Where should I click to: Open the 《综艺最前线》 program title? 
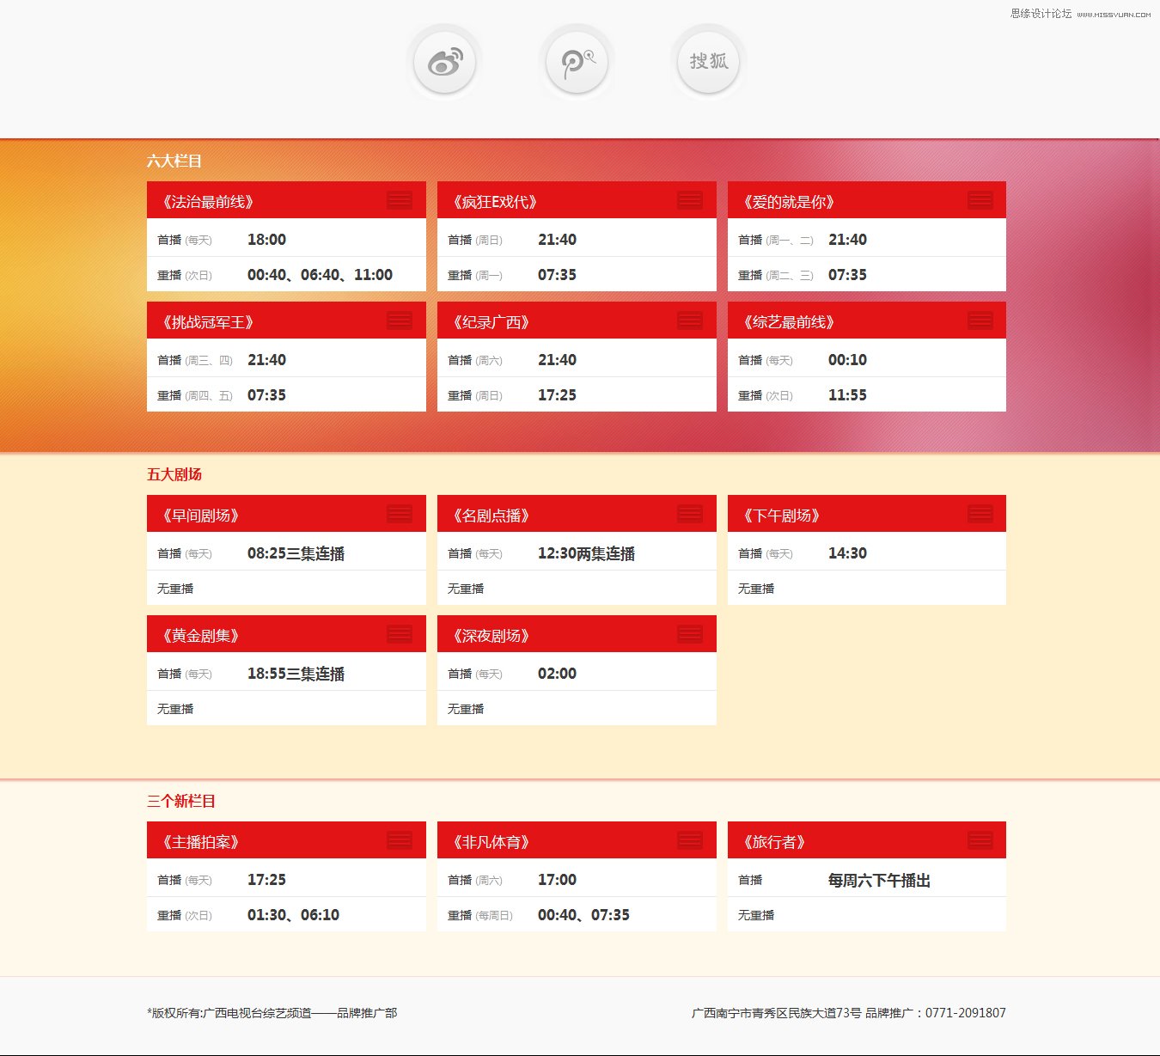[789, 322]
